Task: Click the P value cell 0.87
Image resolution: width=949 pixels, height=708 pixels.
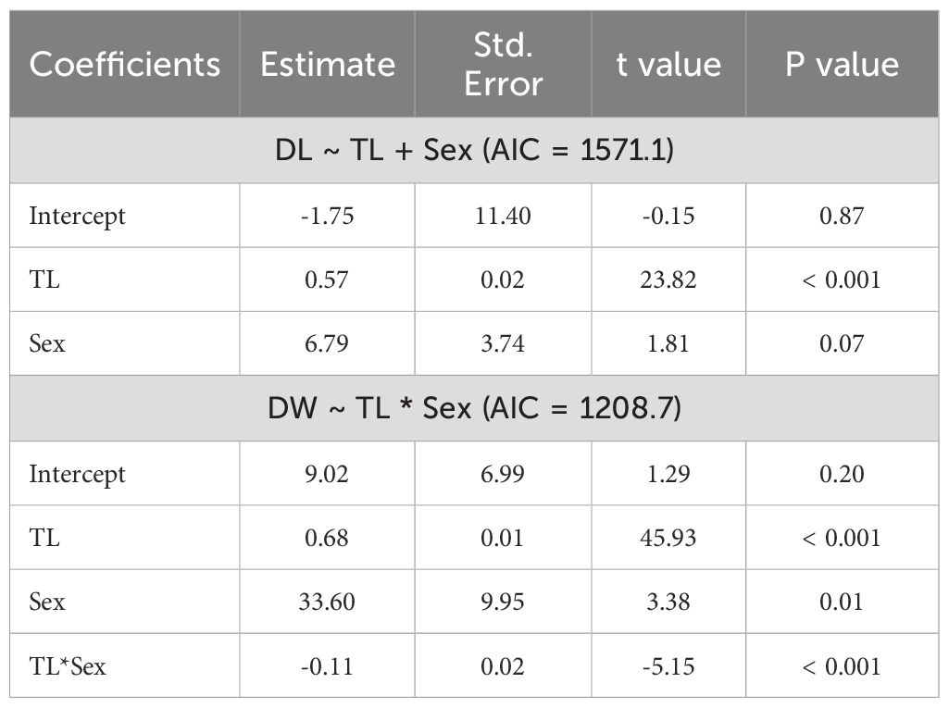Action: click(x=843, y=216)
